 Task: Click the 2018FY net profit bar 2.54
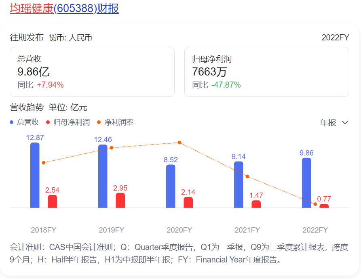coord(52,201)
